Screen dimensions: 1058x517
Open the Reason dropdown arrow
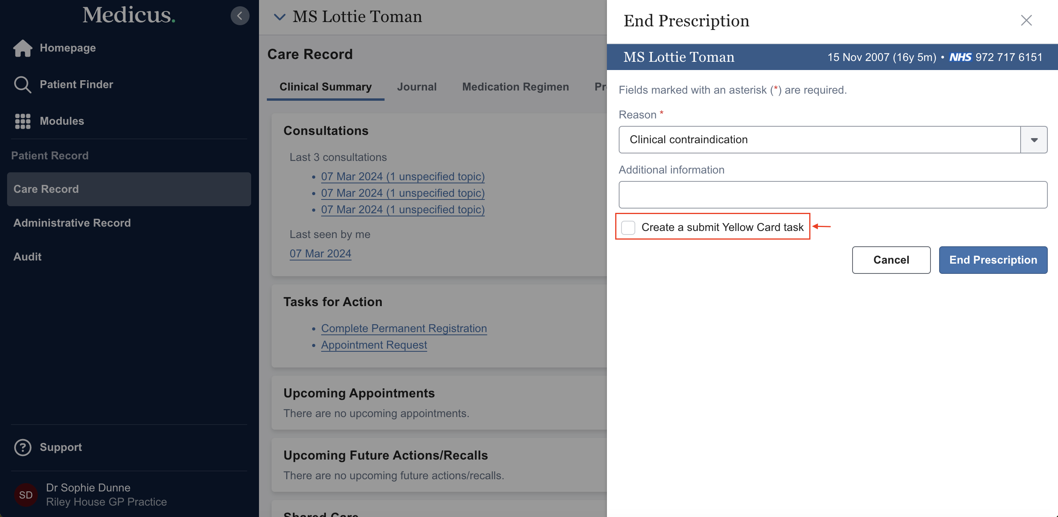1034,140
